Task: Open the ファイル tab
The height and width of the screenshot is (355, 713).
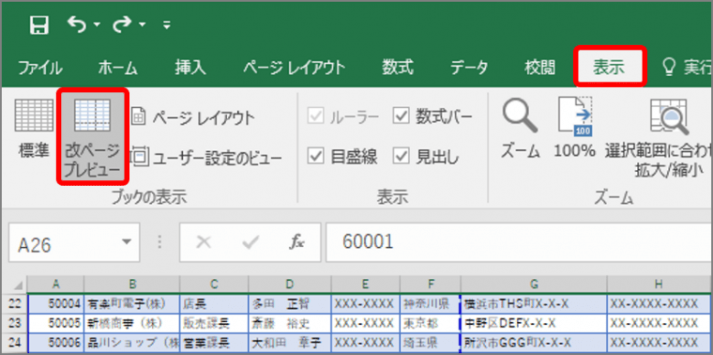Action: tap(40, 69)
